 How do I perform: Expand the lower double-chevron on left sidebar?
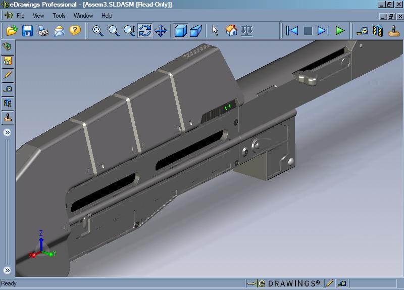click(x=8, y=270)
